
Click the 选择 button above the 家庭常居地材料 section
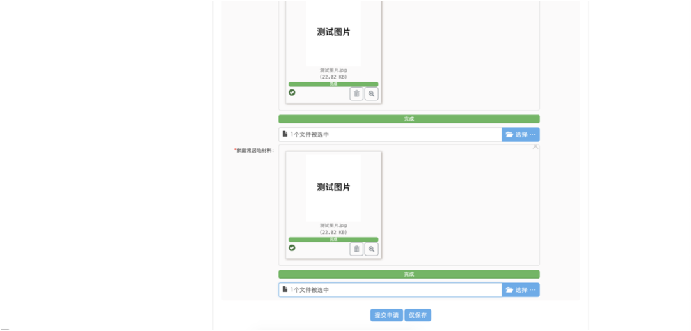click(x=520, y=135)
